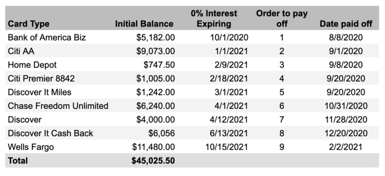Select the Order to pay off header

[x=282, y=18]
